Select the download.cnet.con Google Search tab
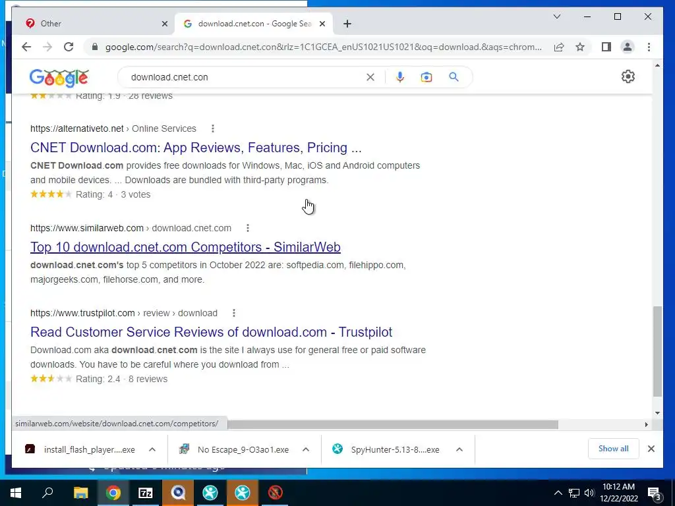 pos(254,24)
